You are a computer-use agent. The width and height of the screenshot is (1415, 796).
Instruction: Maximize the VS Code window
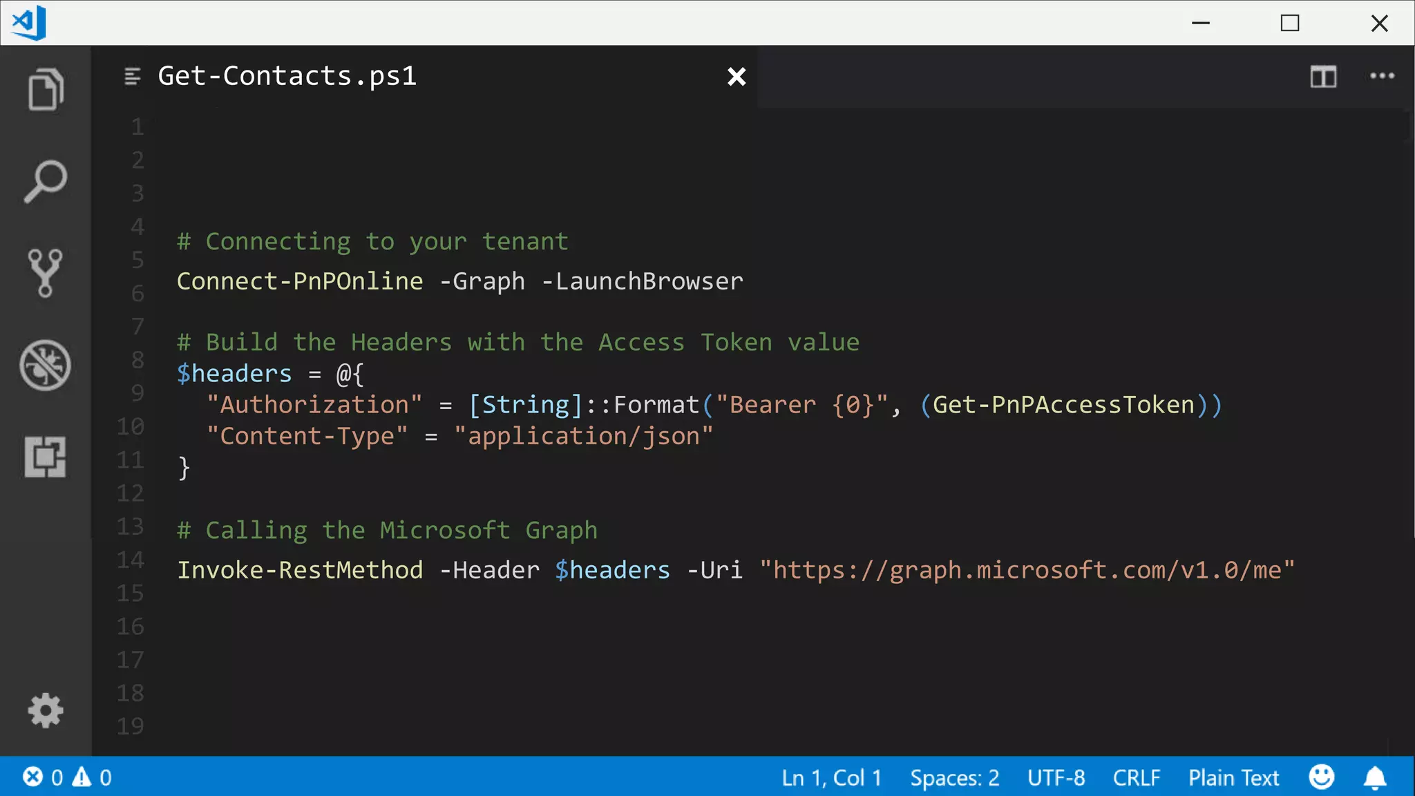(1289, 23)
